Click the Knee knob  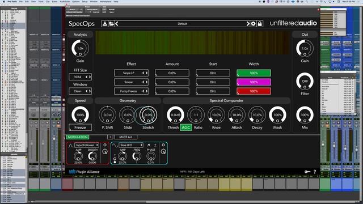(216, 114)
